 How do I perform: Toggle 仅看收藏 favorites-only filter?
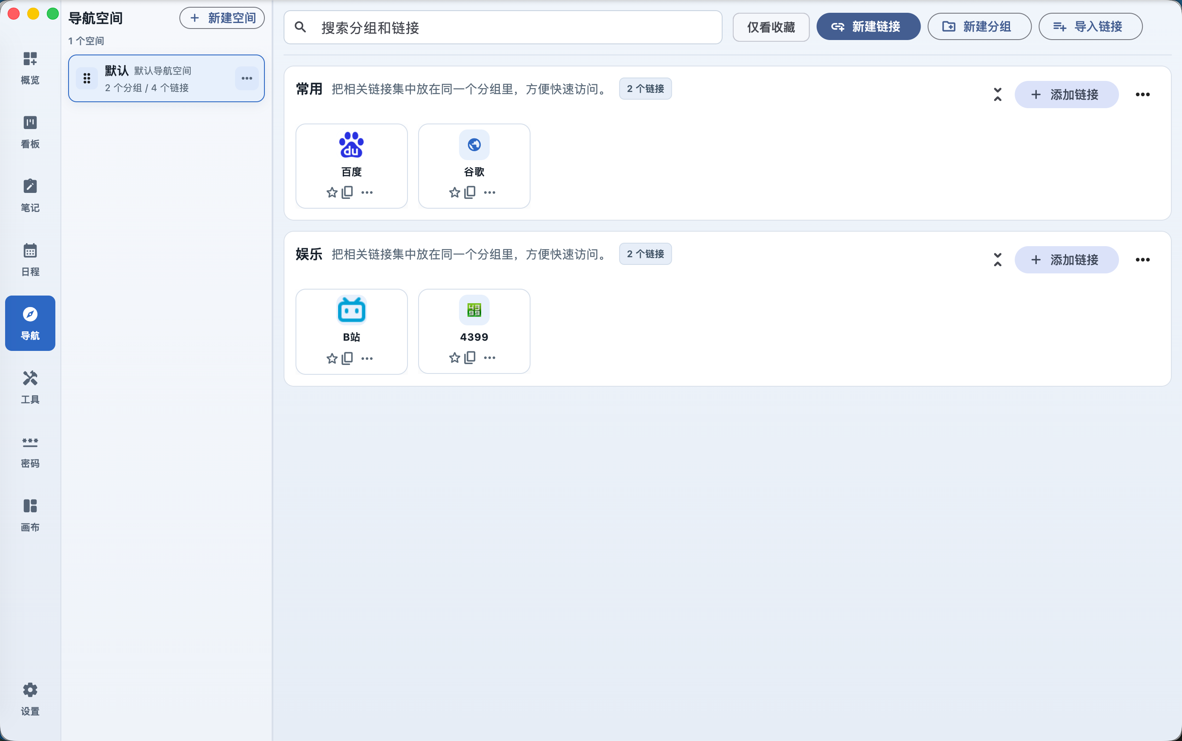click(x=771, y=27)
